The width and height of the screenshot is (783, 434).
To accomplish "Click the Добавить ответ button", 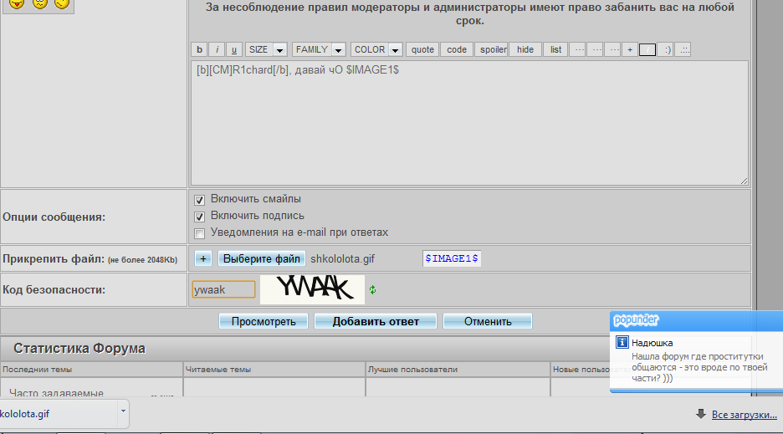I will [376, 321].
